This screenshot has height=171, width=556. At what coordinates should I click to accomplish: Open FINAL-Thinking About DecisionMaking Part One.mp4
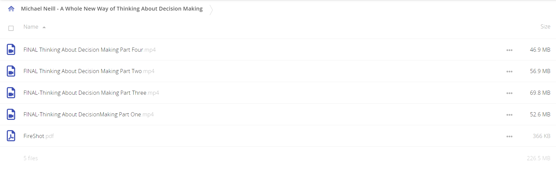tap(88, 114)
